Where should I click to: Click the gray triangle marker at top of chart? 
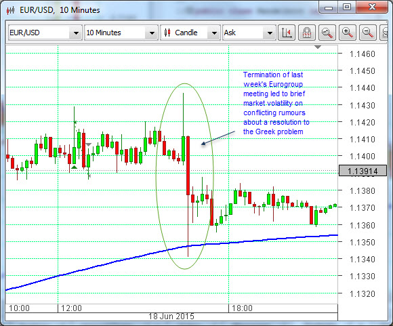[318, 47]
